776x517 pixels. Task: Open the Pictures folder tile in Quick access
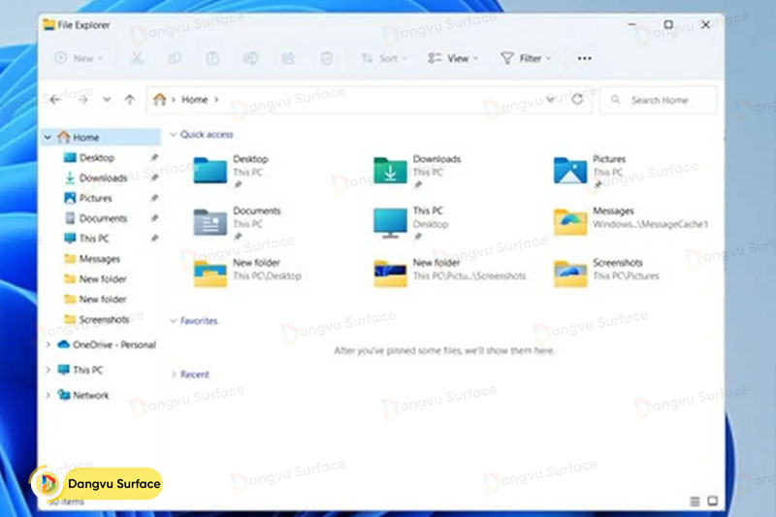tap(590, 171)
